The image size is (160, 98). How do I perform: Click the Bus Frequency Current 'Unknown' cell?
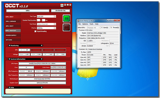(x=30, y=75)
